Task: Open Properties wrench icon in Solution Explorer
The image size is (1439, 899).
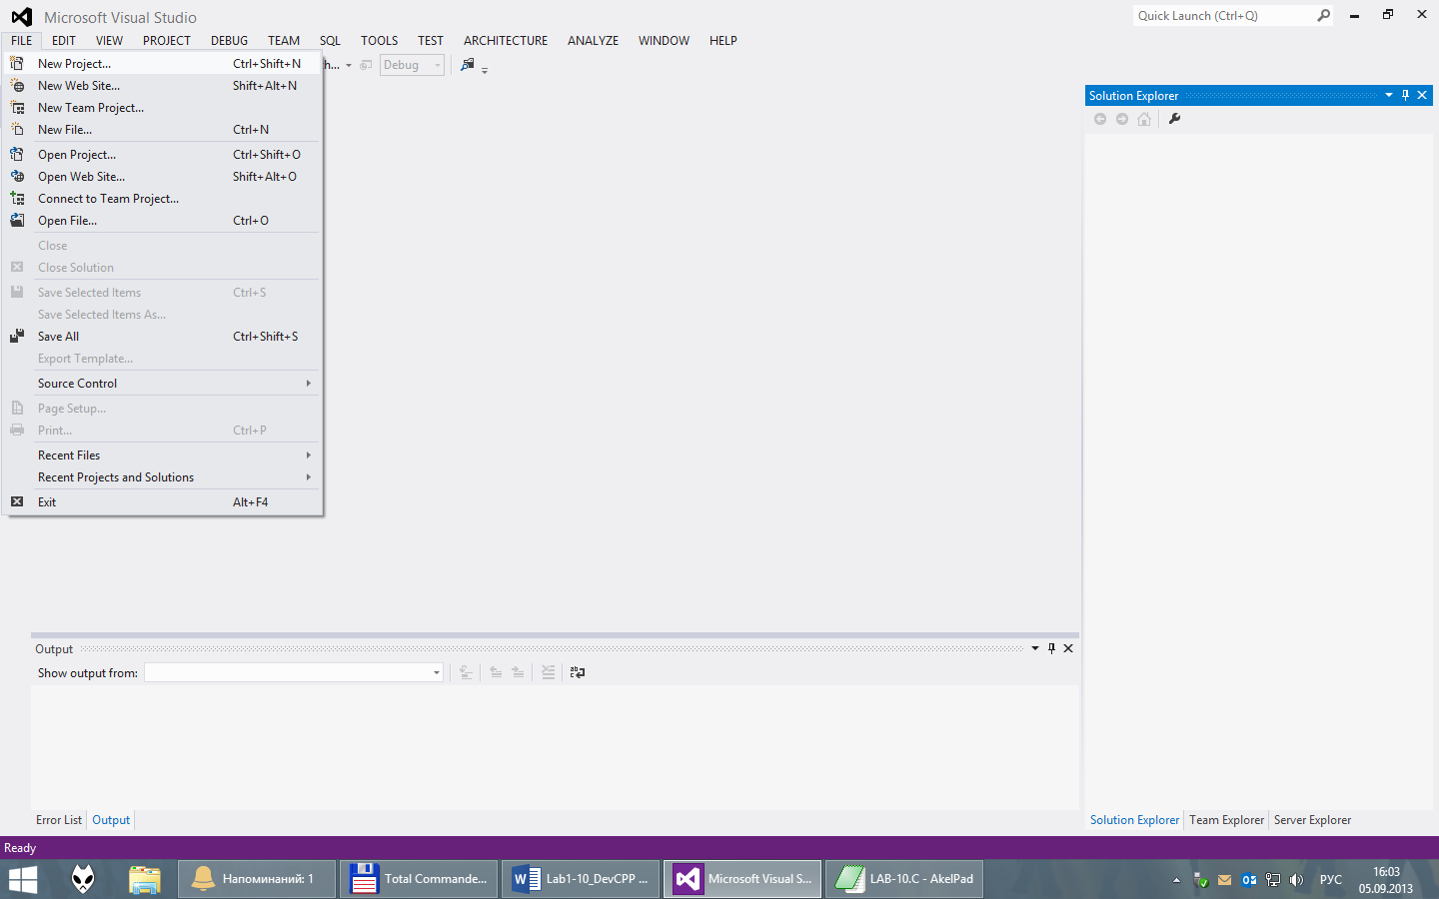Action: [1175, 119]
